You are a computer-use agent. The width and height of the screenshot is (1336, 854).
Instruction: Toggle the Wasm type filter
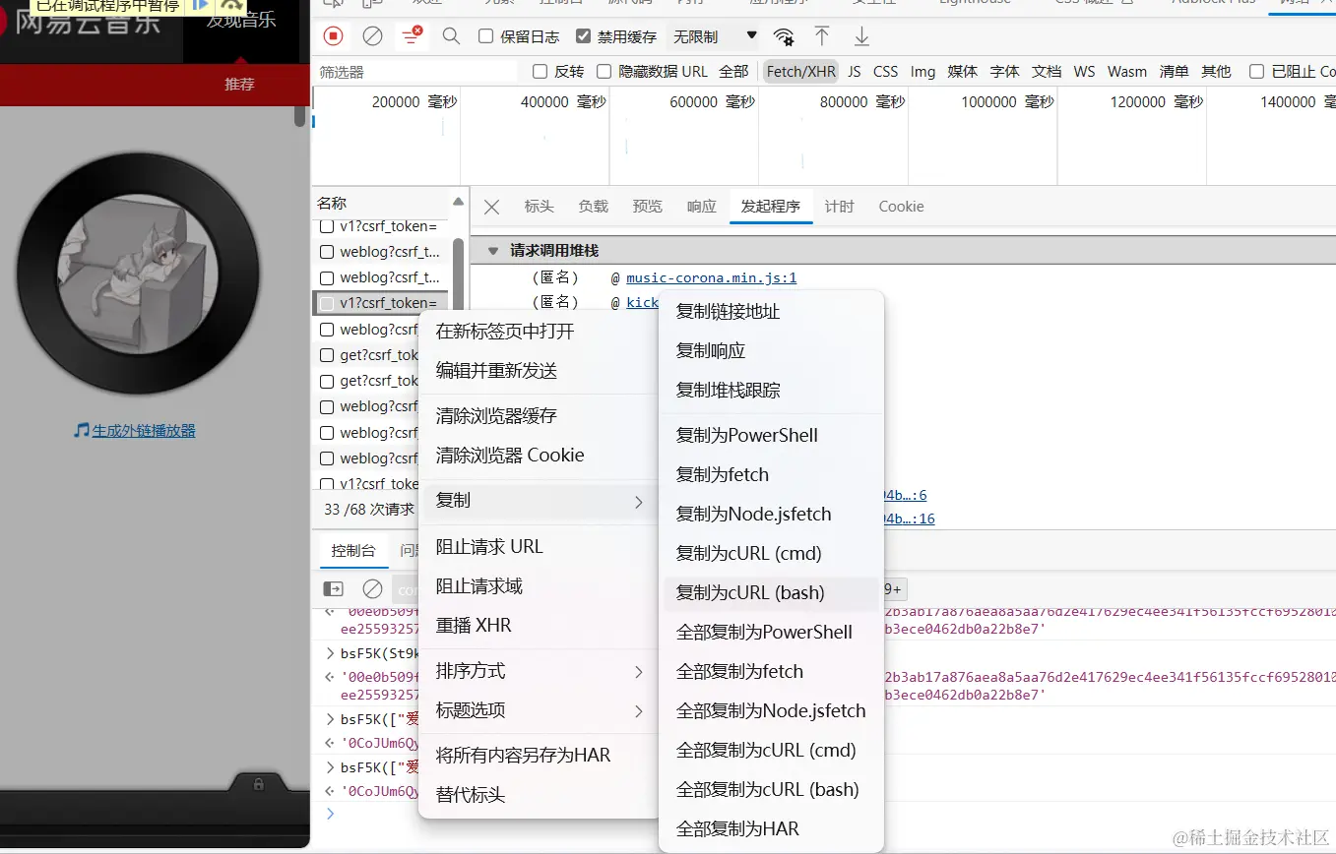tap(1127, 71)
